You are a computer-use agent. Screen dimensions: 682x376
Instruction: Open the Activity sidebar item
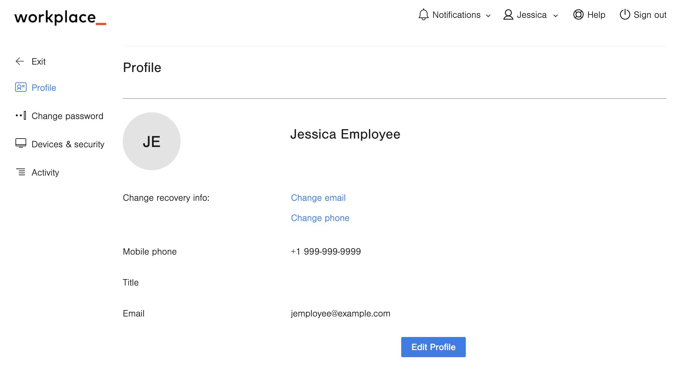tap(45, 173)
